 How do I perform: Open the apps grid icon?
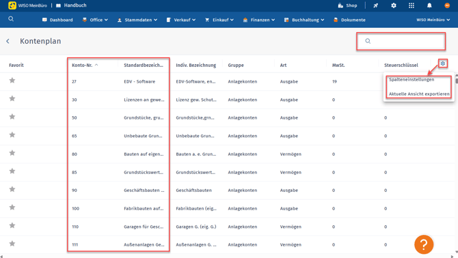412,5
